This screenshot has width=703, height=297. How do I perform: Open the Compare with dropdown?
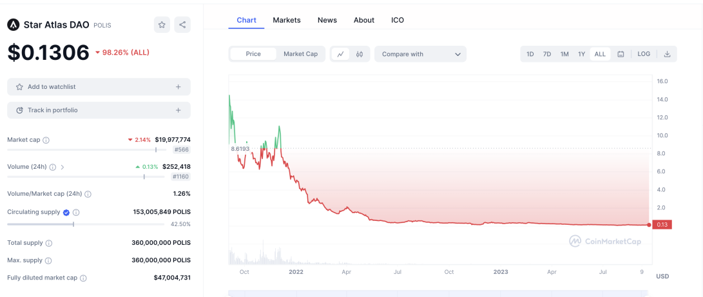pos(421,54)
